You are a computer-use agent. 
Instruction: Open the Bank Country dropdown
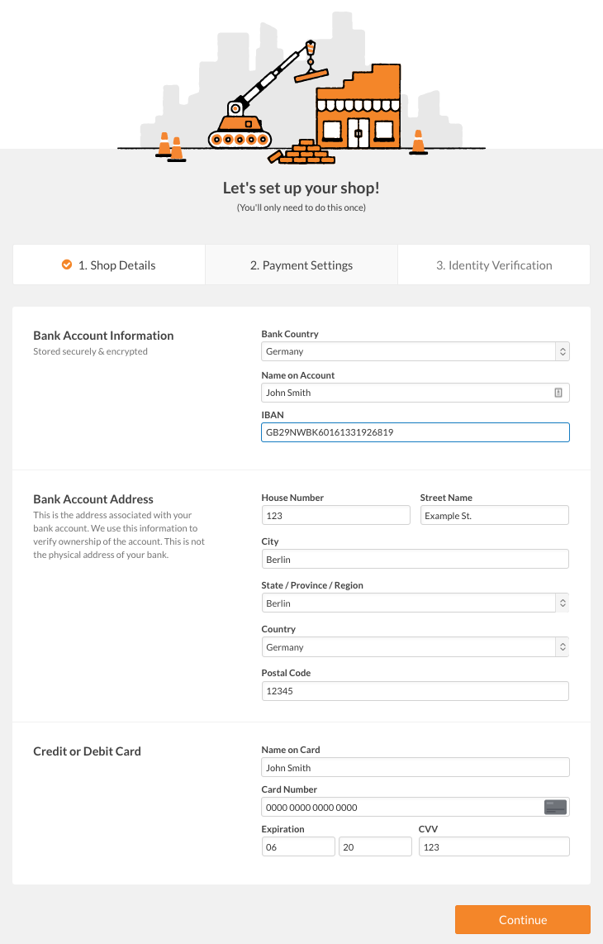[415, 351]
